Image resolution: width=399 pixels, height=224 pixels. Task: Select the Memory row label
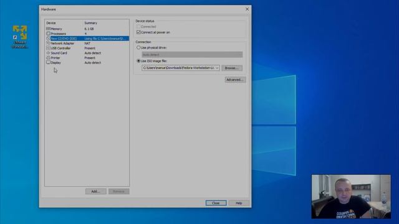point(56,29)
